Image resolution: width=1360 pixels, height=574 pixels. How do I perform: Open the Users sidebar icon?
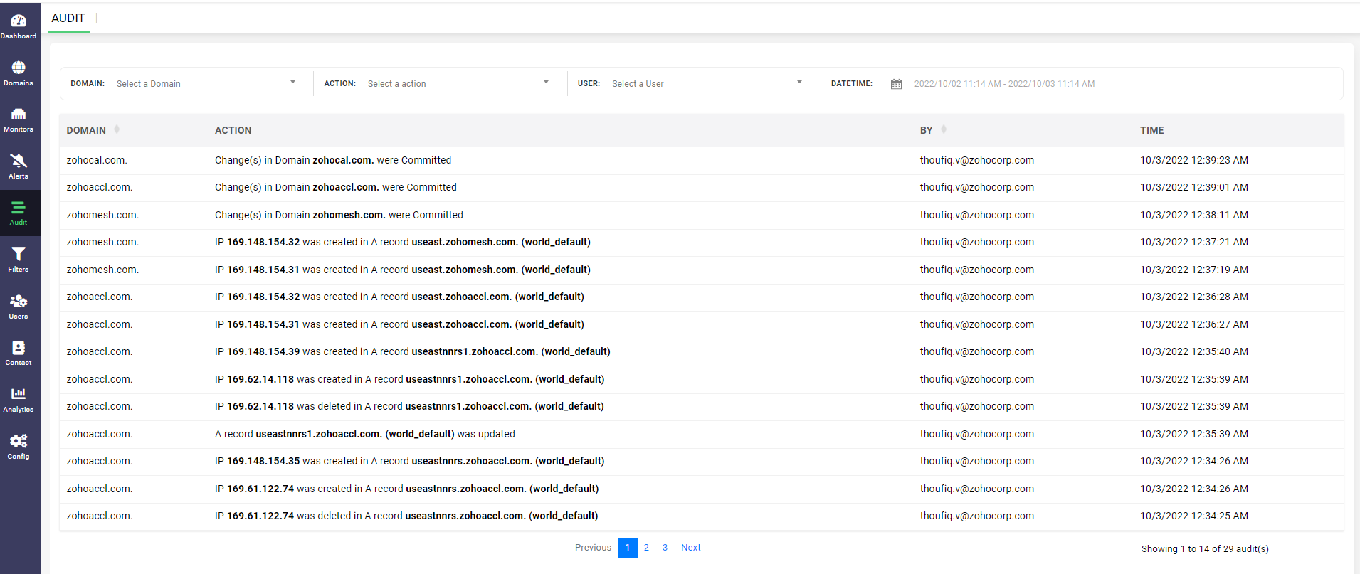[19, 301]
